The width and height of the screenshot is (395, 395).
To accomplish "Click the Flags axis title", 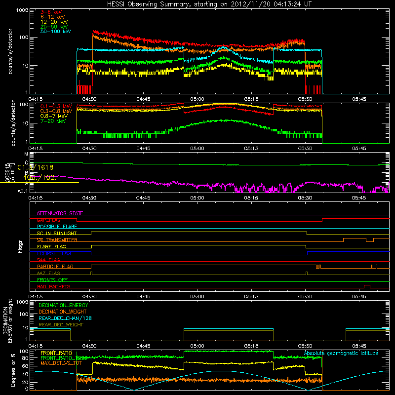I will click(20, 246).
